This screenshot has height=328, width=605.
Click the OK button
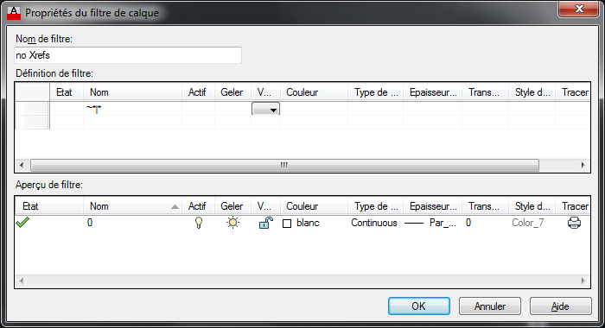tap(418, 306)
